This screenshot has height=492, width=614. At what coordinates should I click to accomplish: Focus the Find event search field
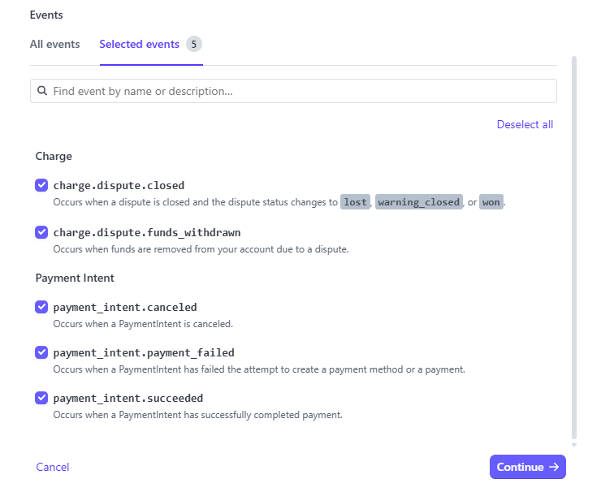click(x=301, y=91)
